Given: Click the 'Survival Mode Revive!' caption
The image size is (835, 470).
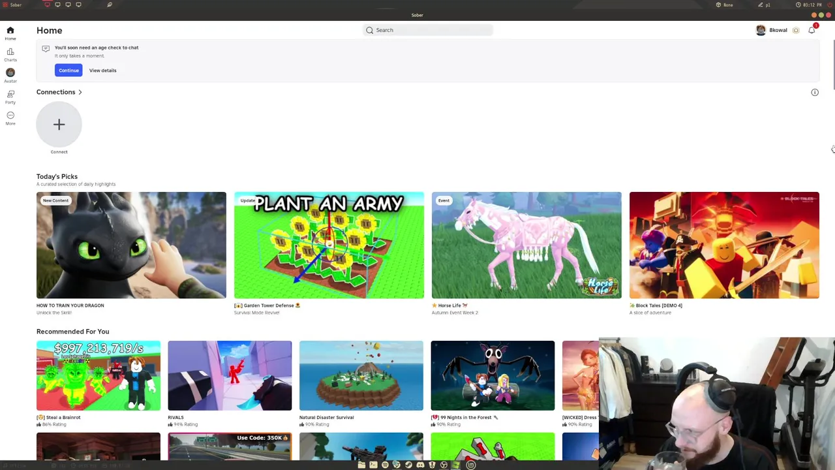Looking at the screenshot, I should [256, 313].
